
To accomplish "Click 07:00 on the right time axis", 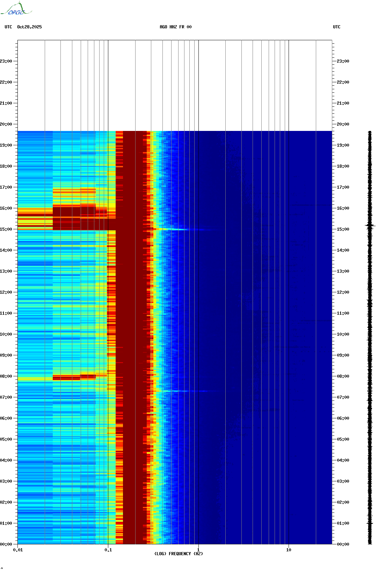I will [x=343, y=397].
